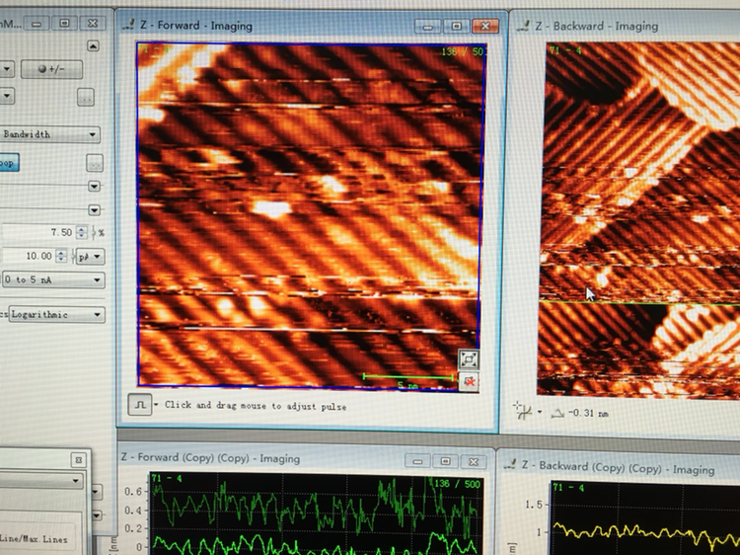This screenshot has height=555, width=740.
Task: Click the Z - Forward - Imaging title bar icon
Action: point(128,25)
